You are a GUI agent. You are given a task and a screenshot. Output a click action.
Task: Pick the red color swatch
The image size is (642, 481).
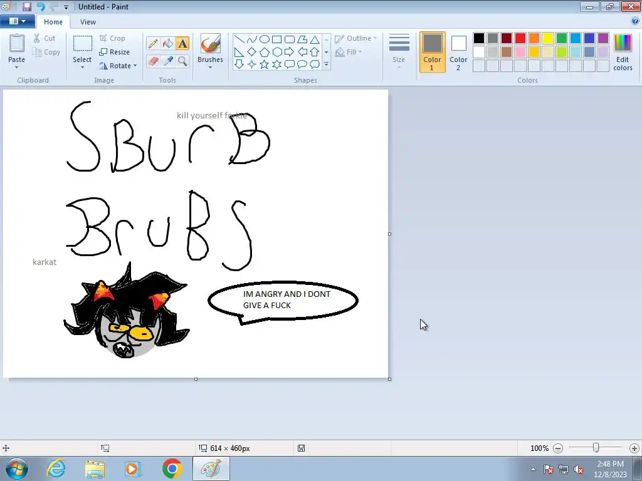point(520,38)
